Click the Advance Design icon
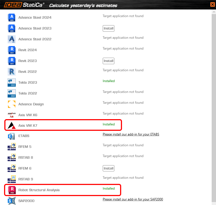 [x=12, y=104]
